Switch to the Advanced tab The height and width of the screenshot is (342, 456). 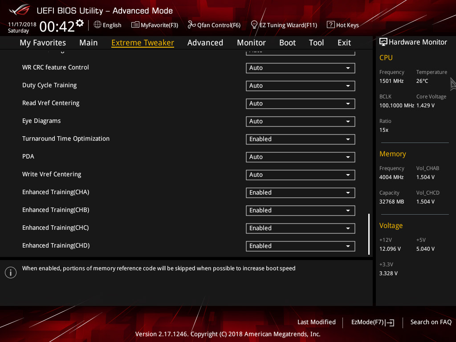coord(205,43)
